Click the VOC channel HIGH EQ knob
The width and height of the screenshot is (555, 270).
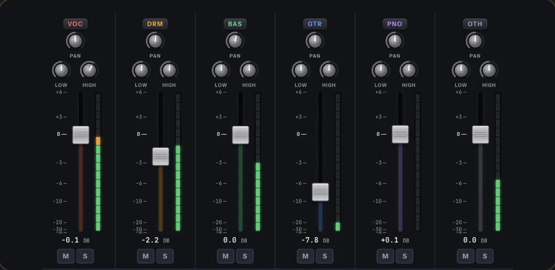click(89, 70)
